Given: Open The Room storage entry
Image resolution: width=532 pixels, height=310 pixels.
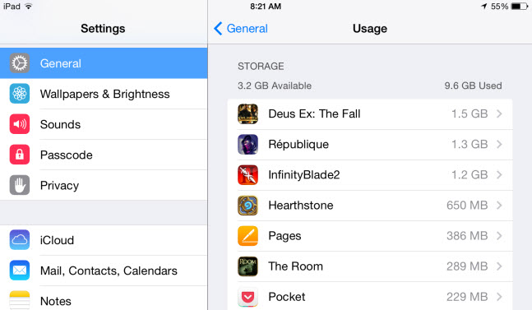Looking at the screenshot, I should (370, 266).
